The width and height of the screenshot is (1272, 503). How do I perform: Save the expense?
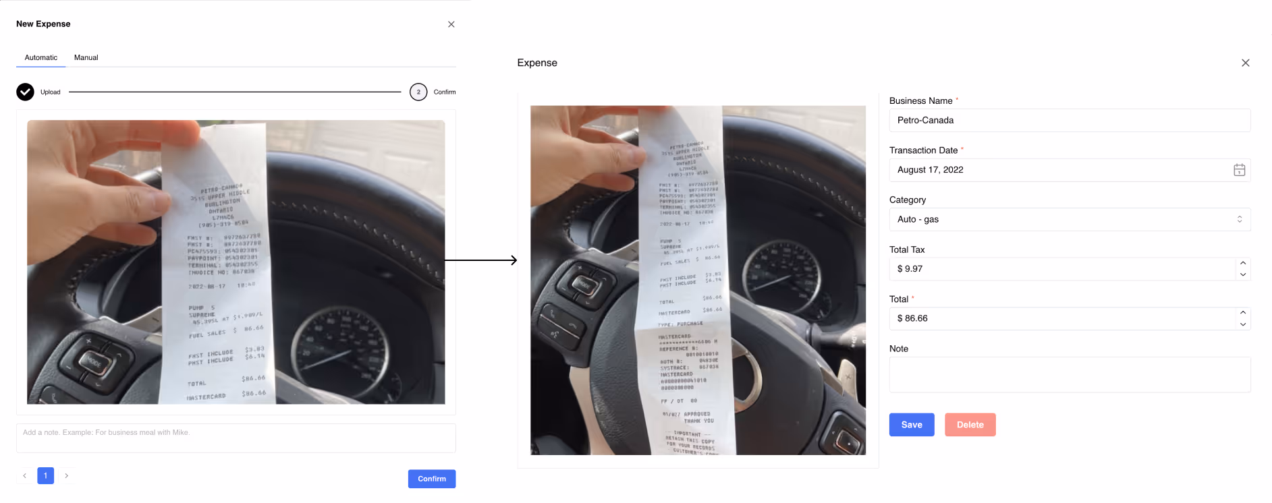coord(912,425)
